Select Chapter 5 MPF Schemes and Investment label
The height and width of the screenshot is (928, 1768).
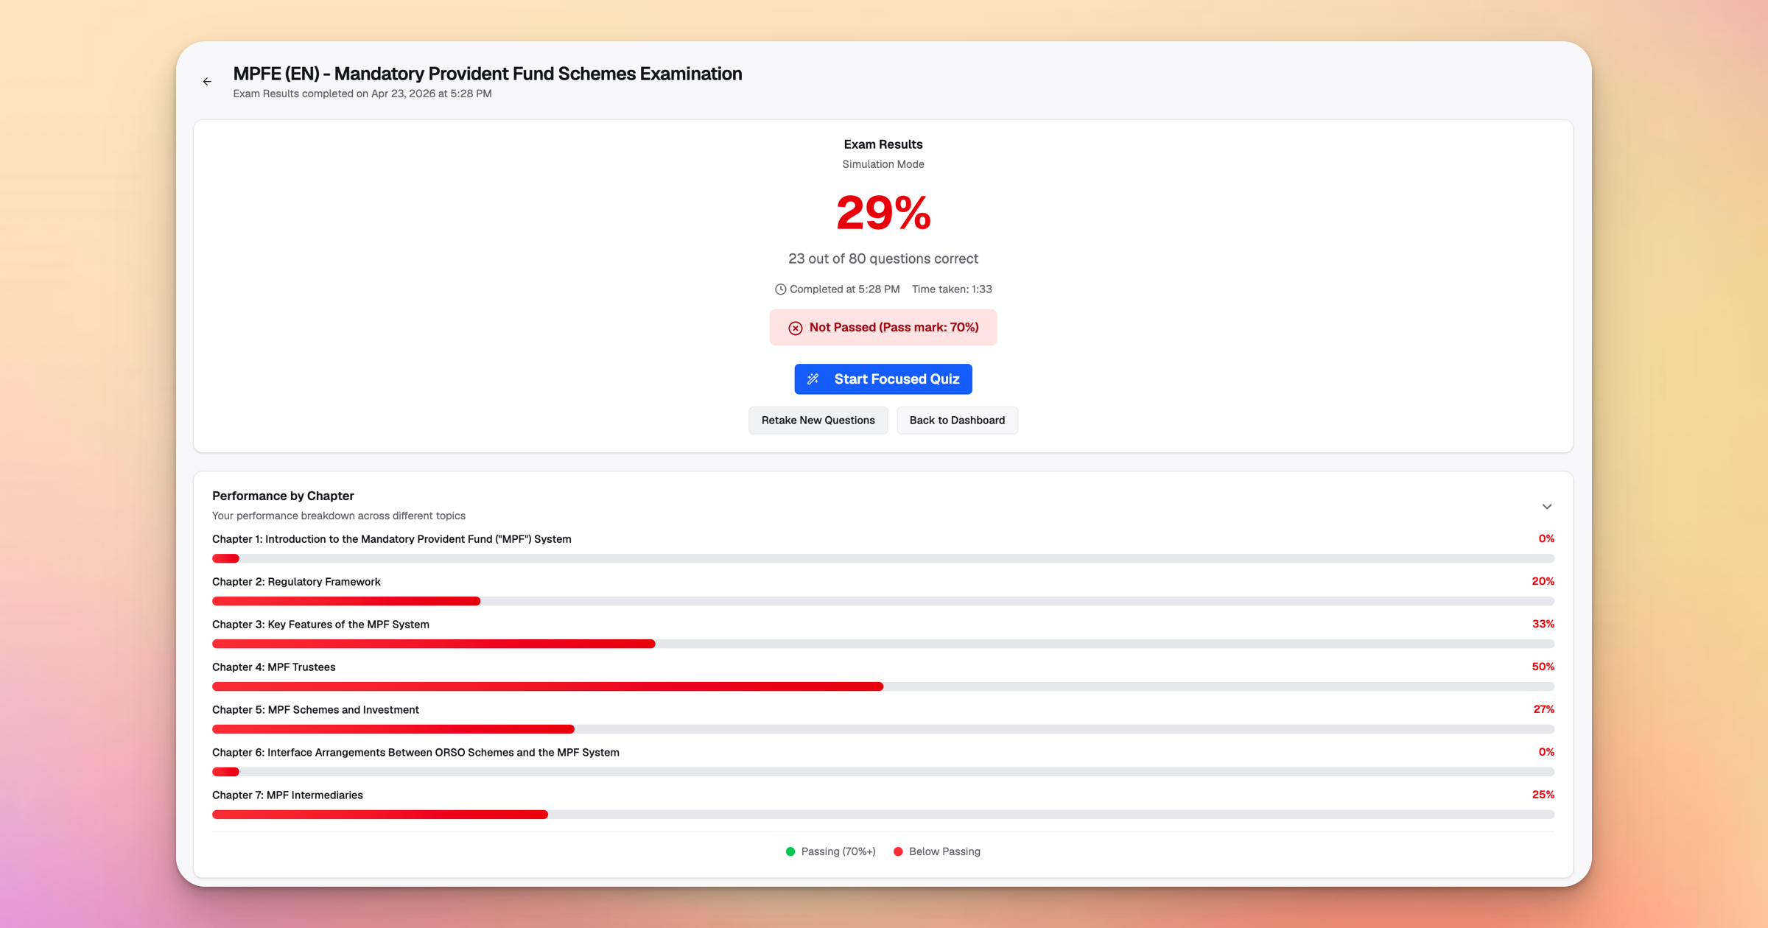315,710
